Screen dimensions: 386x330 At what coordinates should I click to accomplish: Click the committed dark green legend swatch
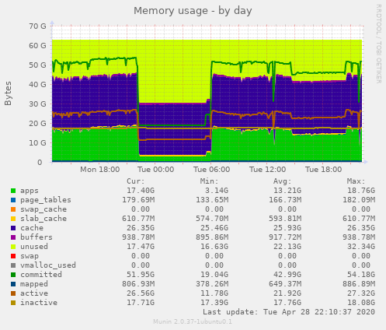pos(13,275)
